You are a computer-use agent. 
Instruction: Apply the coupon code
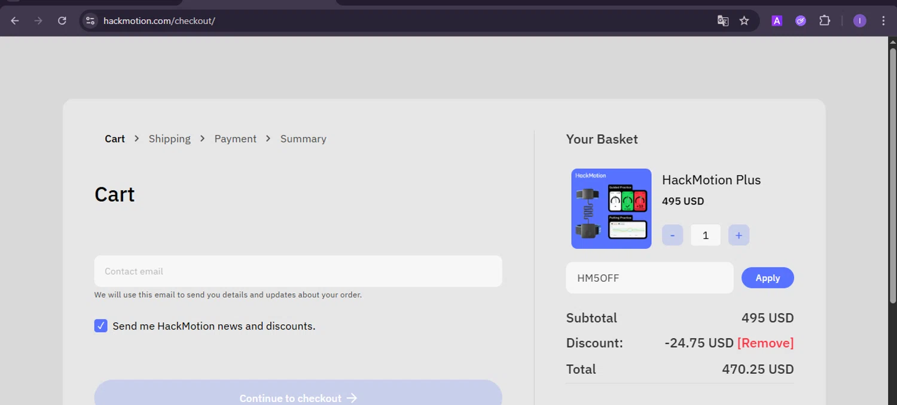768,278
